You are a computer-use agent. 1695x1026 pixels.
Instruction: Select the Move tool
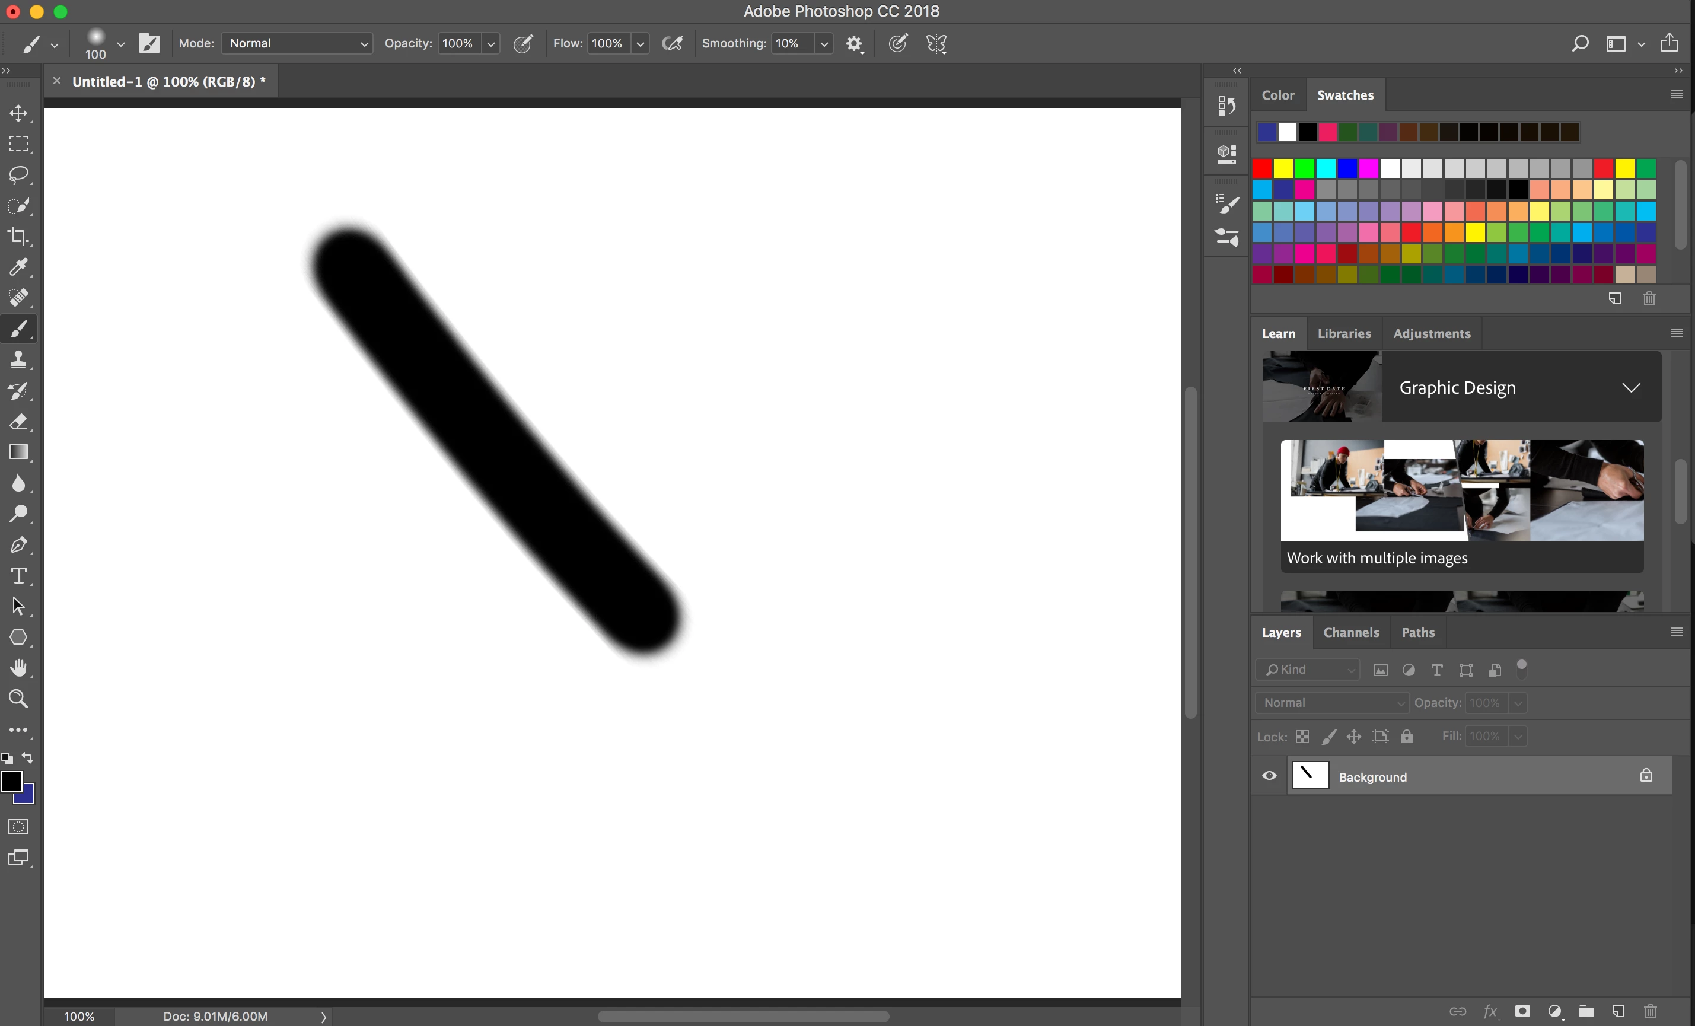[18, 113]
